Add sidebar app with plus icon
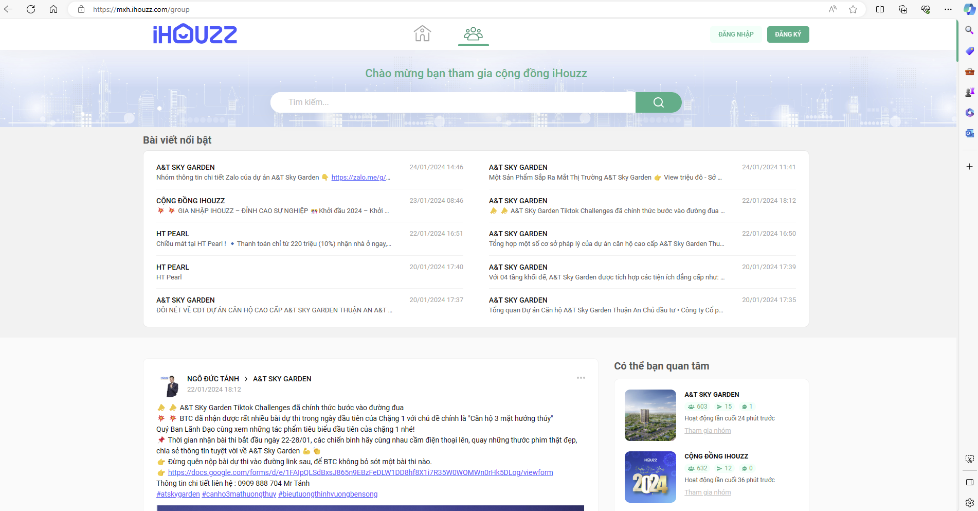 969,166
